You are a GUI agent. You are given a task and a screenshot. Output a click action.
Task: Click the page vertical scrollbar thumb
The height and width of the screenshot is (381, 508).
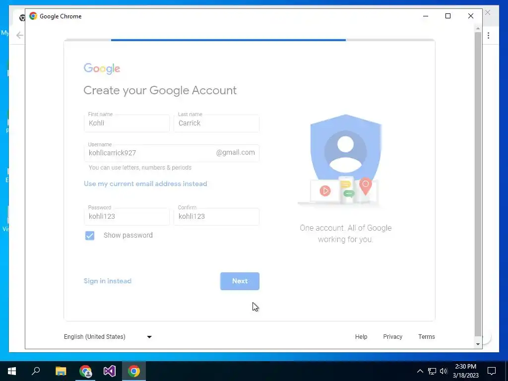click(478, 185)
